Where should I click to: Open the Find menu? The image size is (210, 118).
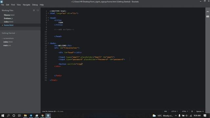[x=13, y=5]
